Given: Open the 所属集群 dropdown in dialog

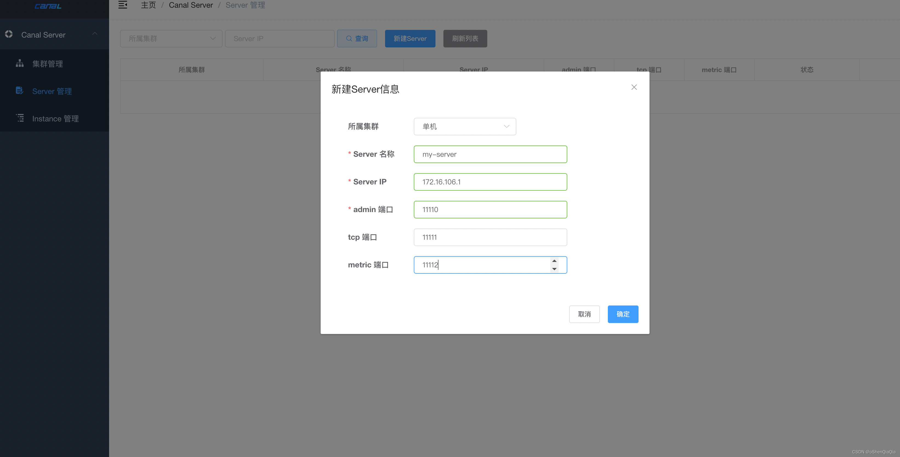Looking at the screenshot, I should (465, 127).
